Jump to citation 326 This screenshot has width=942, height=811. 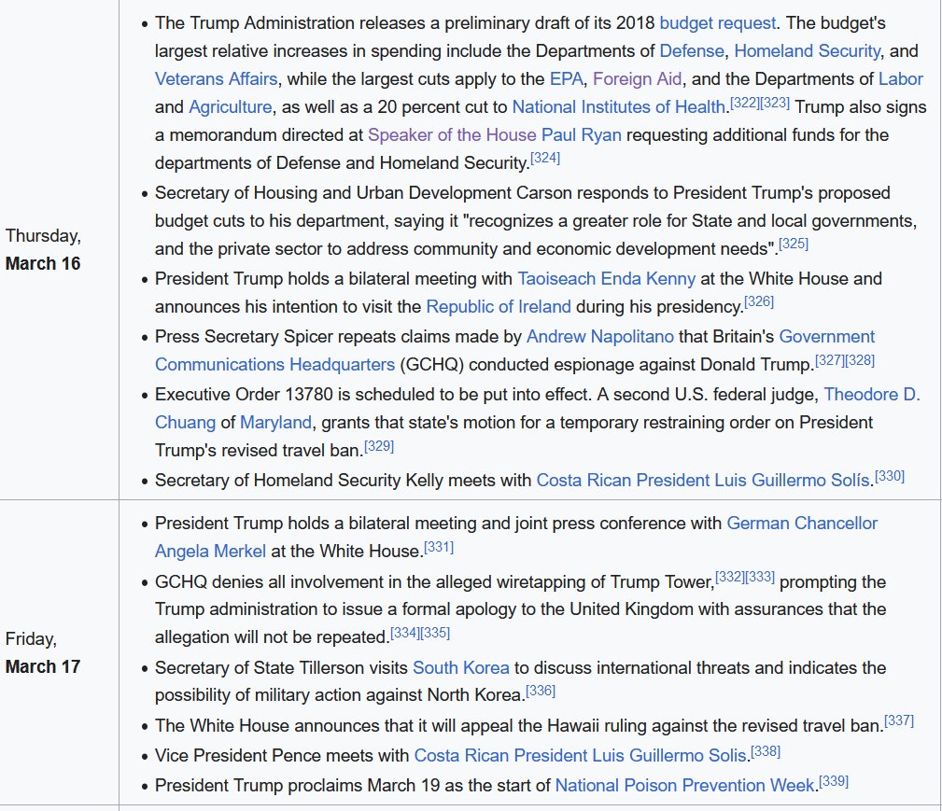759,301
